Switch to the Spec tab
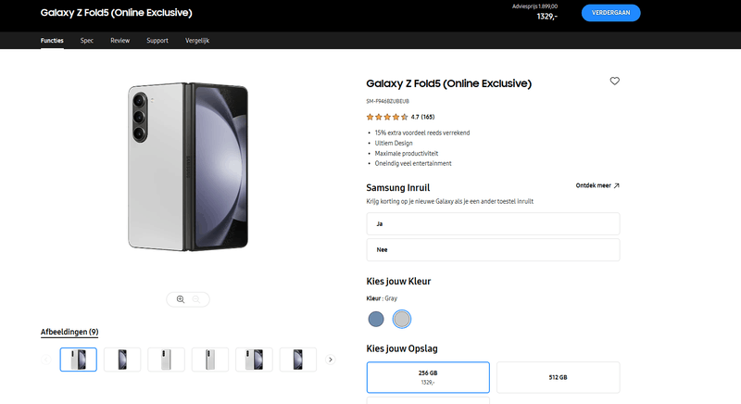741x404 pixels. pos(87,41)
